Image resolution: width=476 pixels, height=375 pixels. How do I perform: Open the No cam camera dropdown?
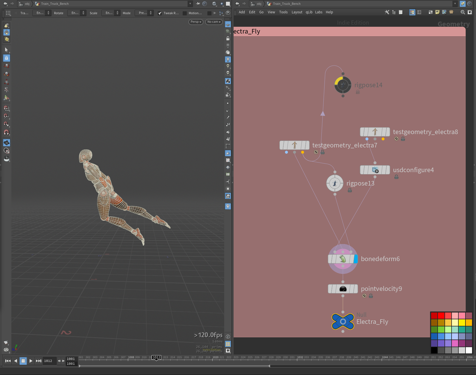click(214, 22)
